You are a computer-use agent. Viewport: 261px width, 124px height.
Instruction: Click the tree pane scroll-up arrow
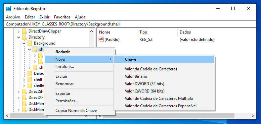91,31
